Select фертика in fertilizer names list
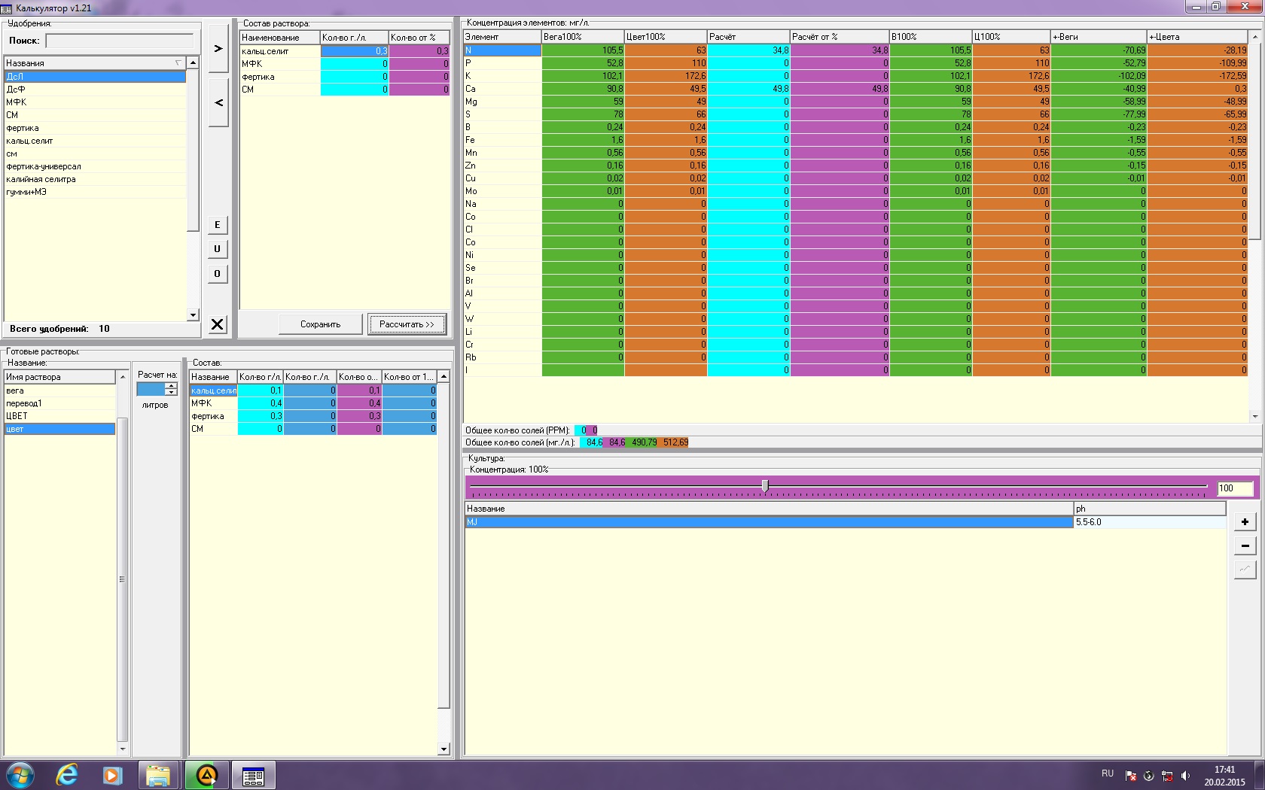The height and width of the screenshot is (790, 1265). [x=95, y=128]
